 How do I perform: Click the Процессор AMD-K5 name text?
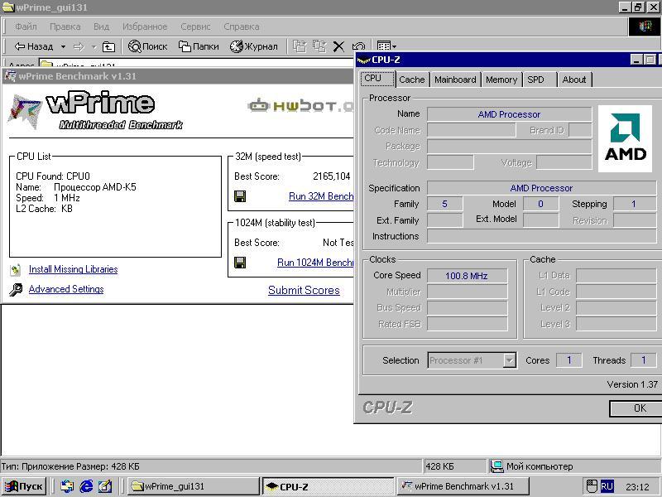[x=95, y=187]
